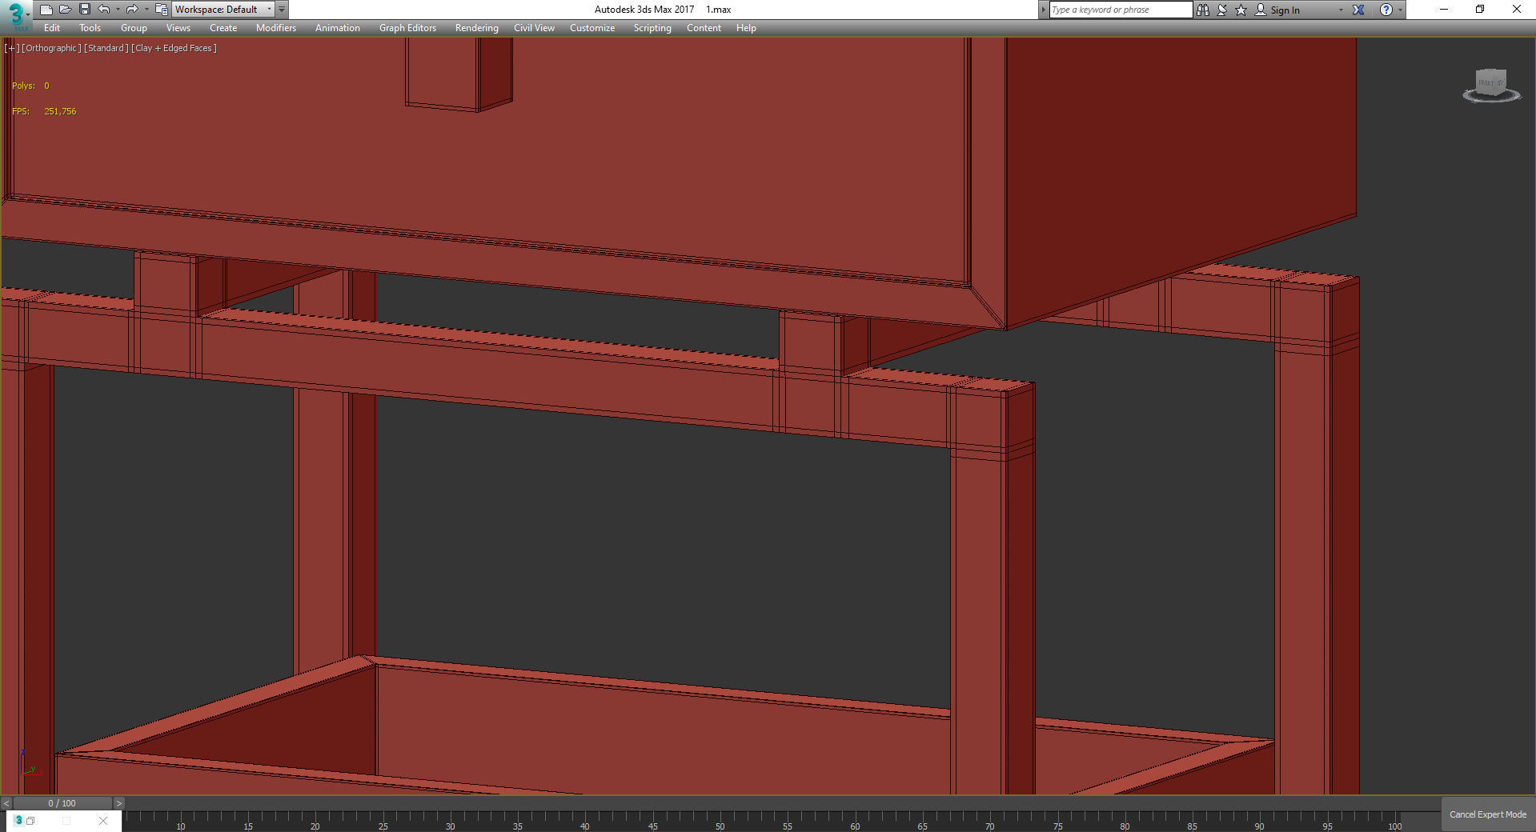This screenshot has height=832, width=1536.
Task: Click the Polys count statistic text
Action: point(30,86)
